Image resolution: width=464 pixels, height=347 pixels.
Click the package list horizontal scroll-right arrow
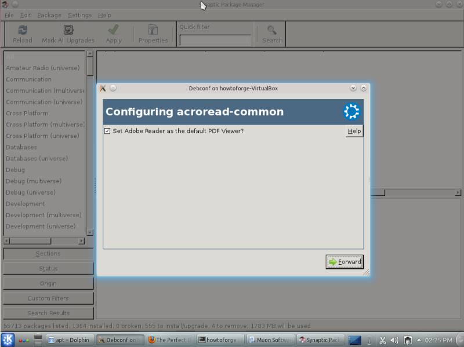[x=458, y=192]
